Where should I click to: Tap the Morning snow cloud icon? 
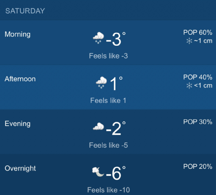pyautogui.click(x=98, y=38)
